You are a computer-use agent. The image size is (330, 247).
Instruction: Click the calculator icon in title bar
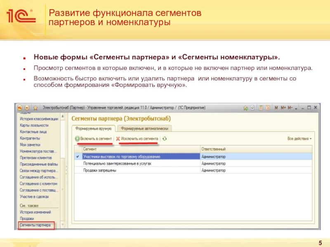tap(261, 108)
